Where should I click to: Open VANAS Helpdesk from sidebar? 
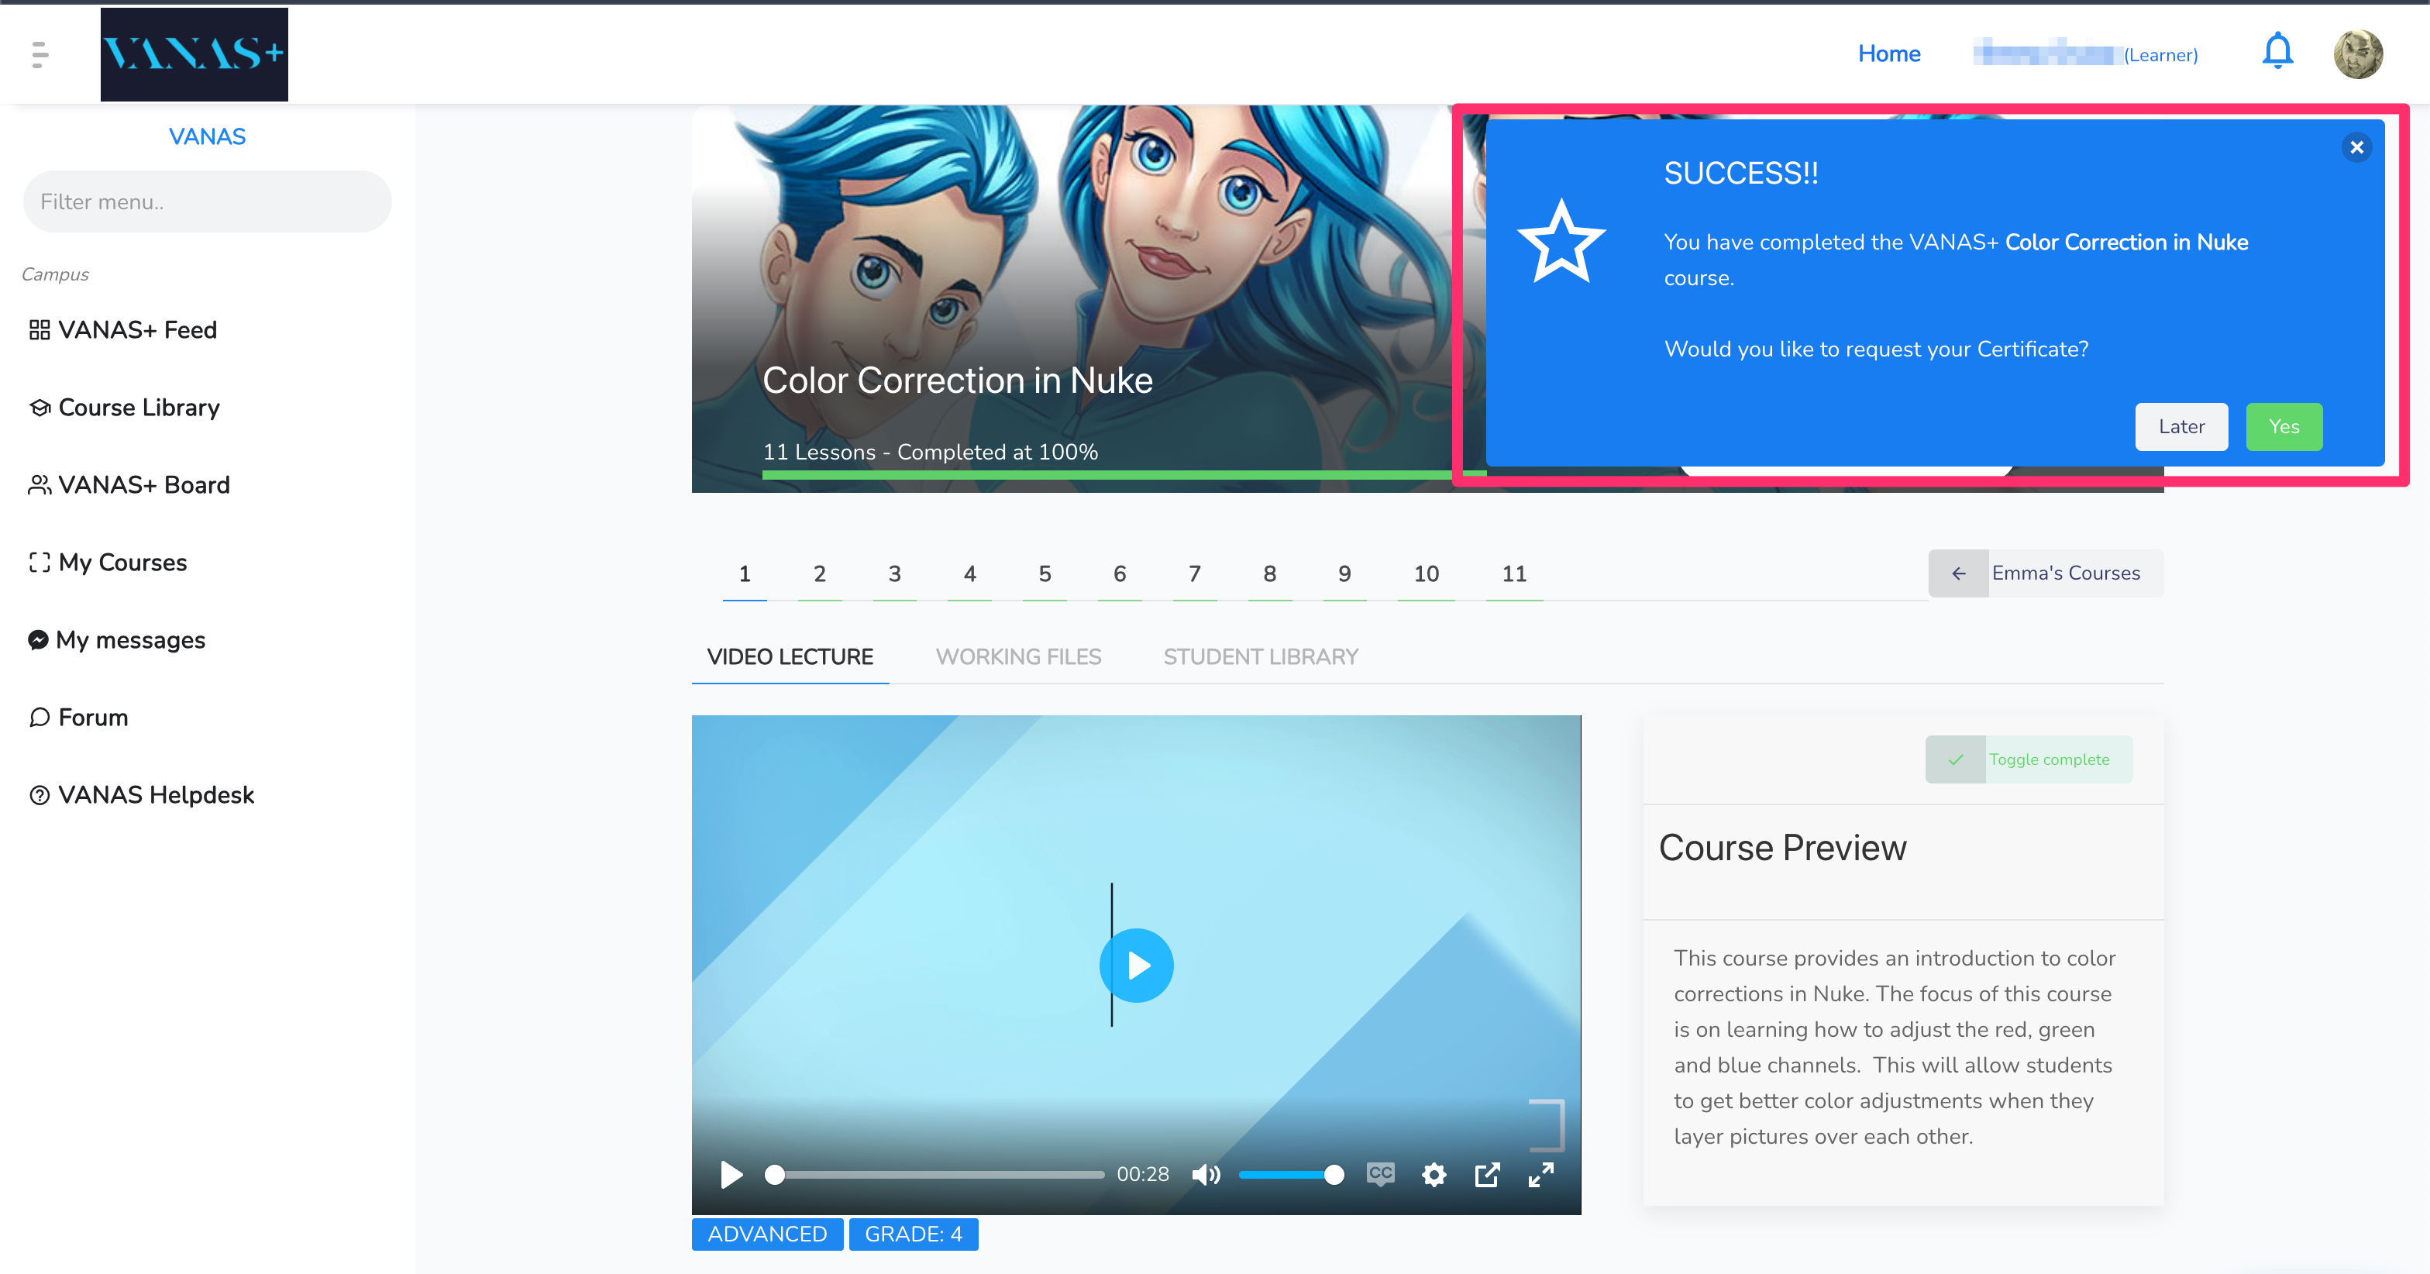[x=156, y=794]
